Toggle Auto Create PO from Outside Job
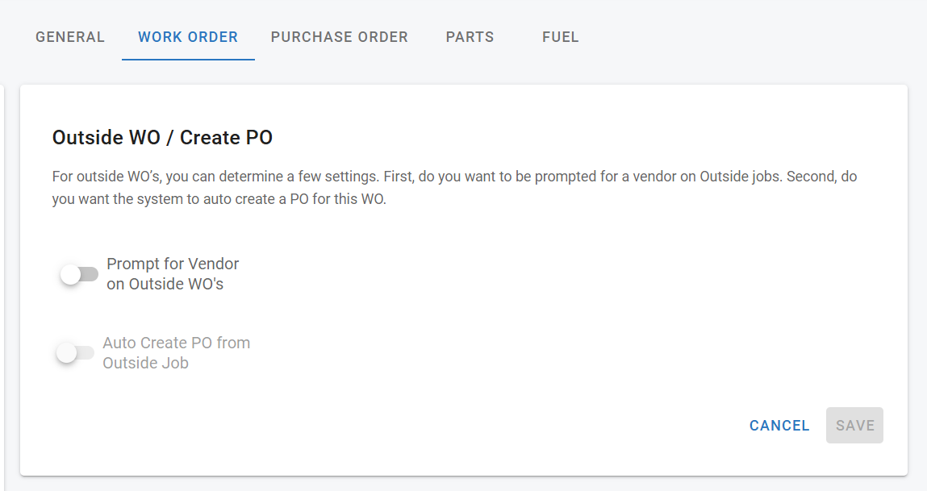927x491 pixels. [x=75, y=353]
